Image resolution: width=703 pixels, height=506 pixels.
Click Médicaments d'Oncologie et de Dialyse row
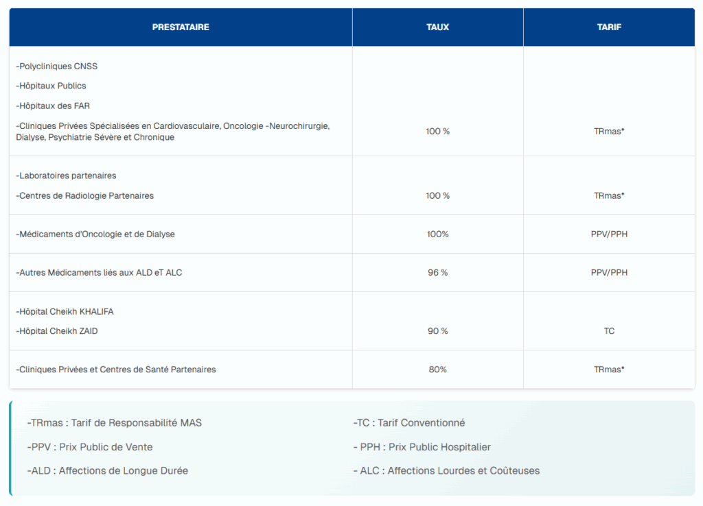point(95,234)
